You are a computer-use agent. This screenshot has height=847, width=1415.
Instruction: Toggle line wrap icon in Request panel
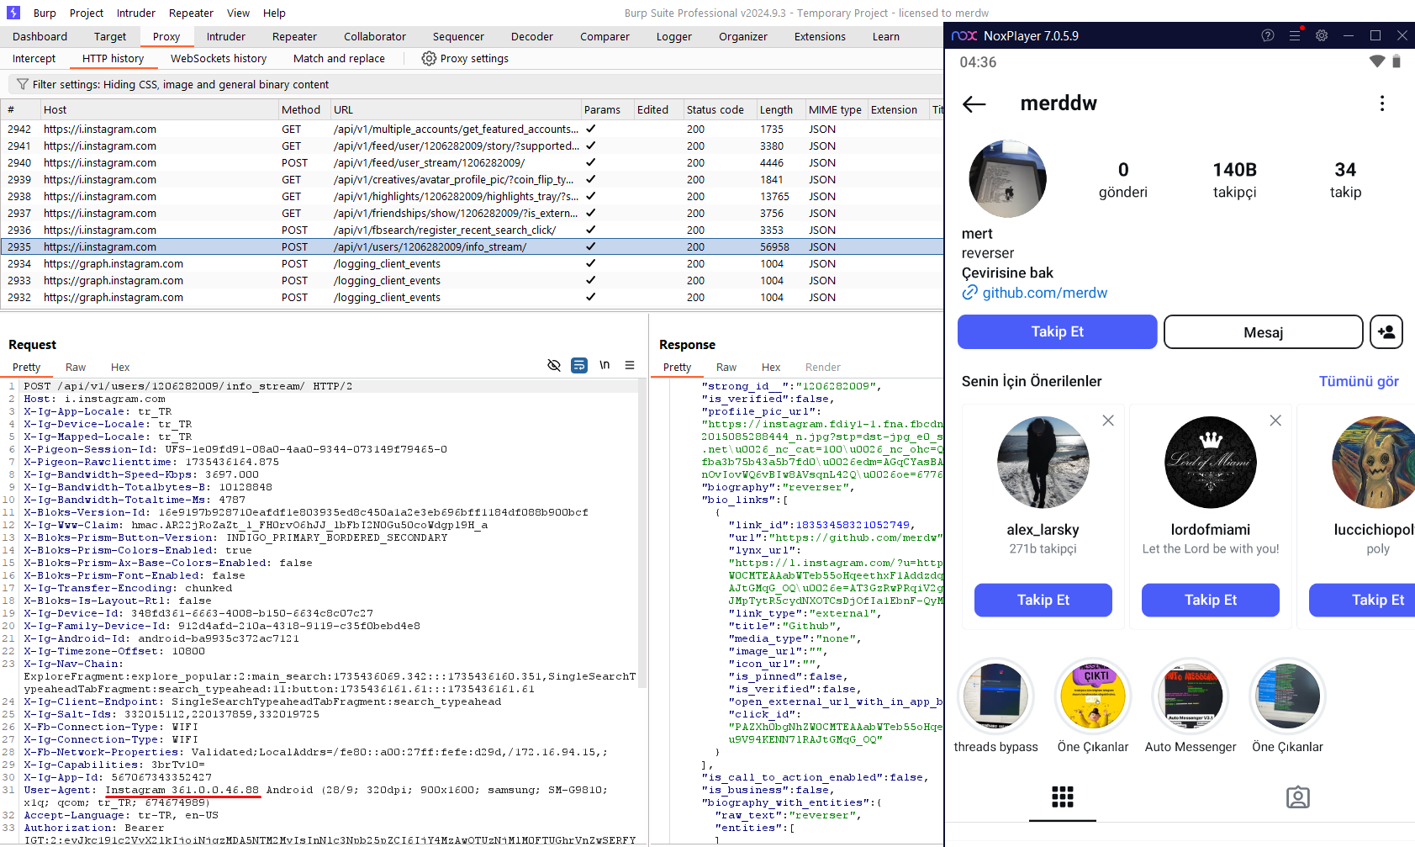(x=579, y=365)
